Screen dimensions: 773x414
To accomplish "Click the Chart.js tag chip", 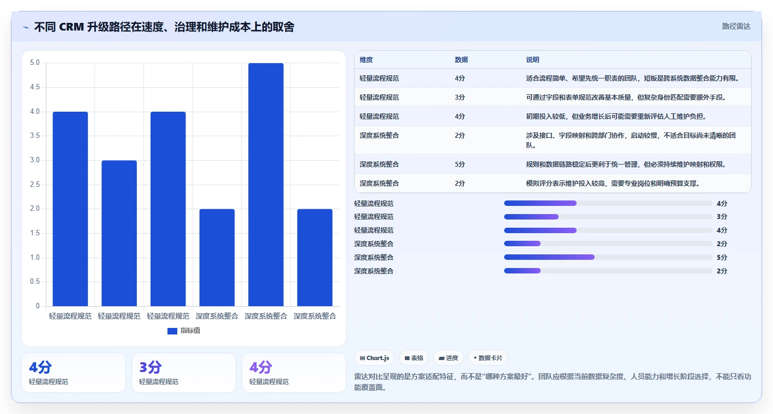I will click(375, 358).
